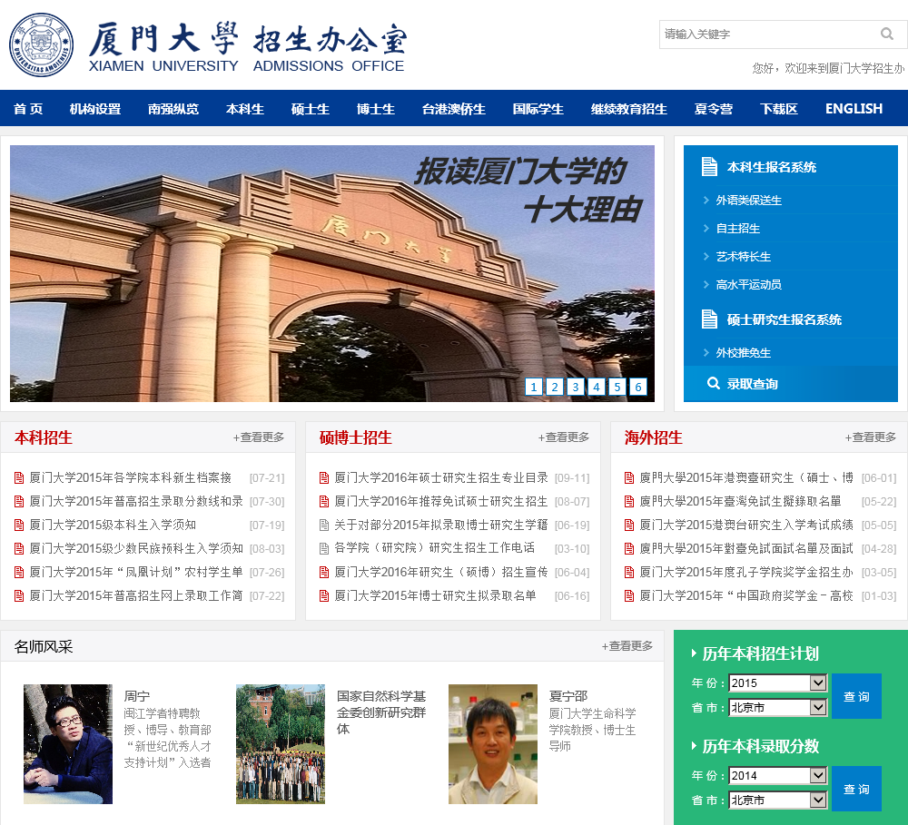Click the magnifier icon beside 录取查询
This screenshot has height=825, width=908.
click(714, 383)
